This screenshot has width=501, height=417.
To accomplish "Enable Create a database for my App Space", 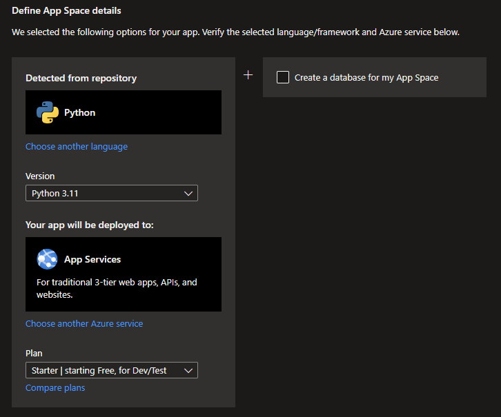I will (283, 77).
